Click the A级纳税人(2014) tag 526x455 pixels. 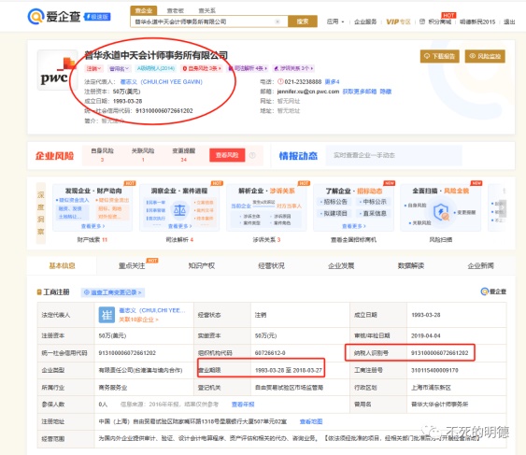pos(156,68)
